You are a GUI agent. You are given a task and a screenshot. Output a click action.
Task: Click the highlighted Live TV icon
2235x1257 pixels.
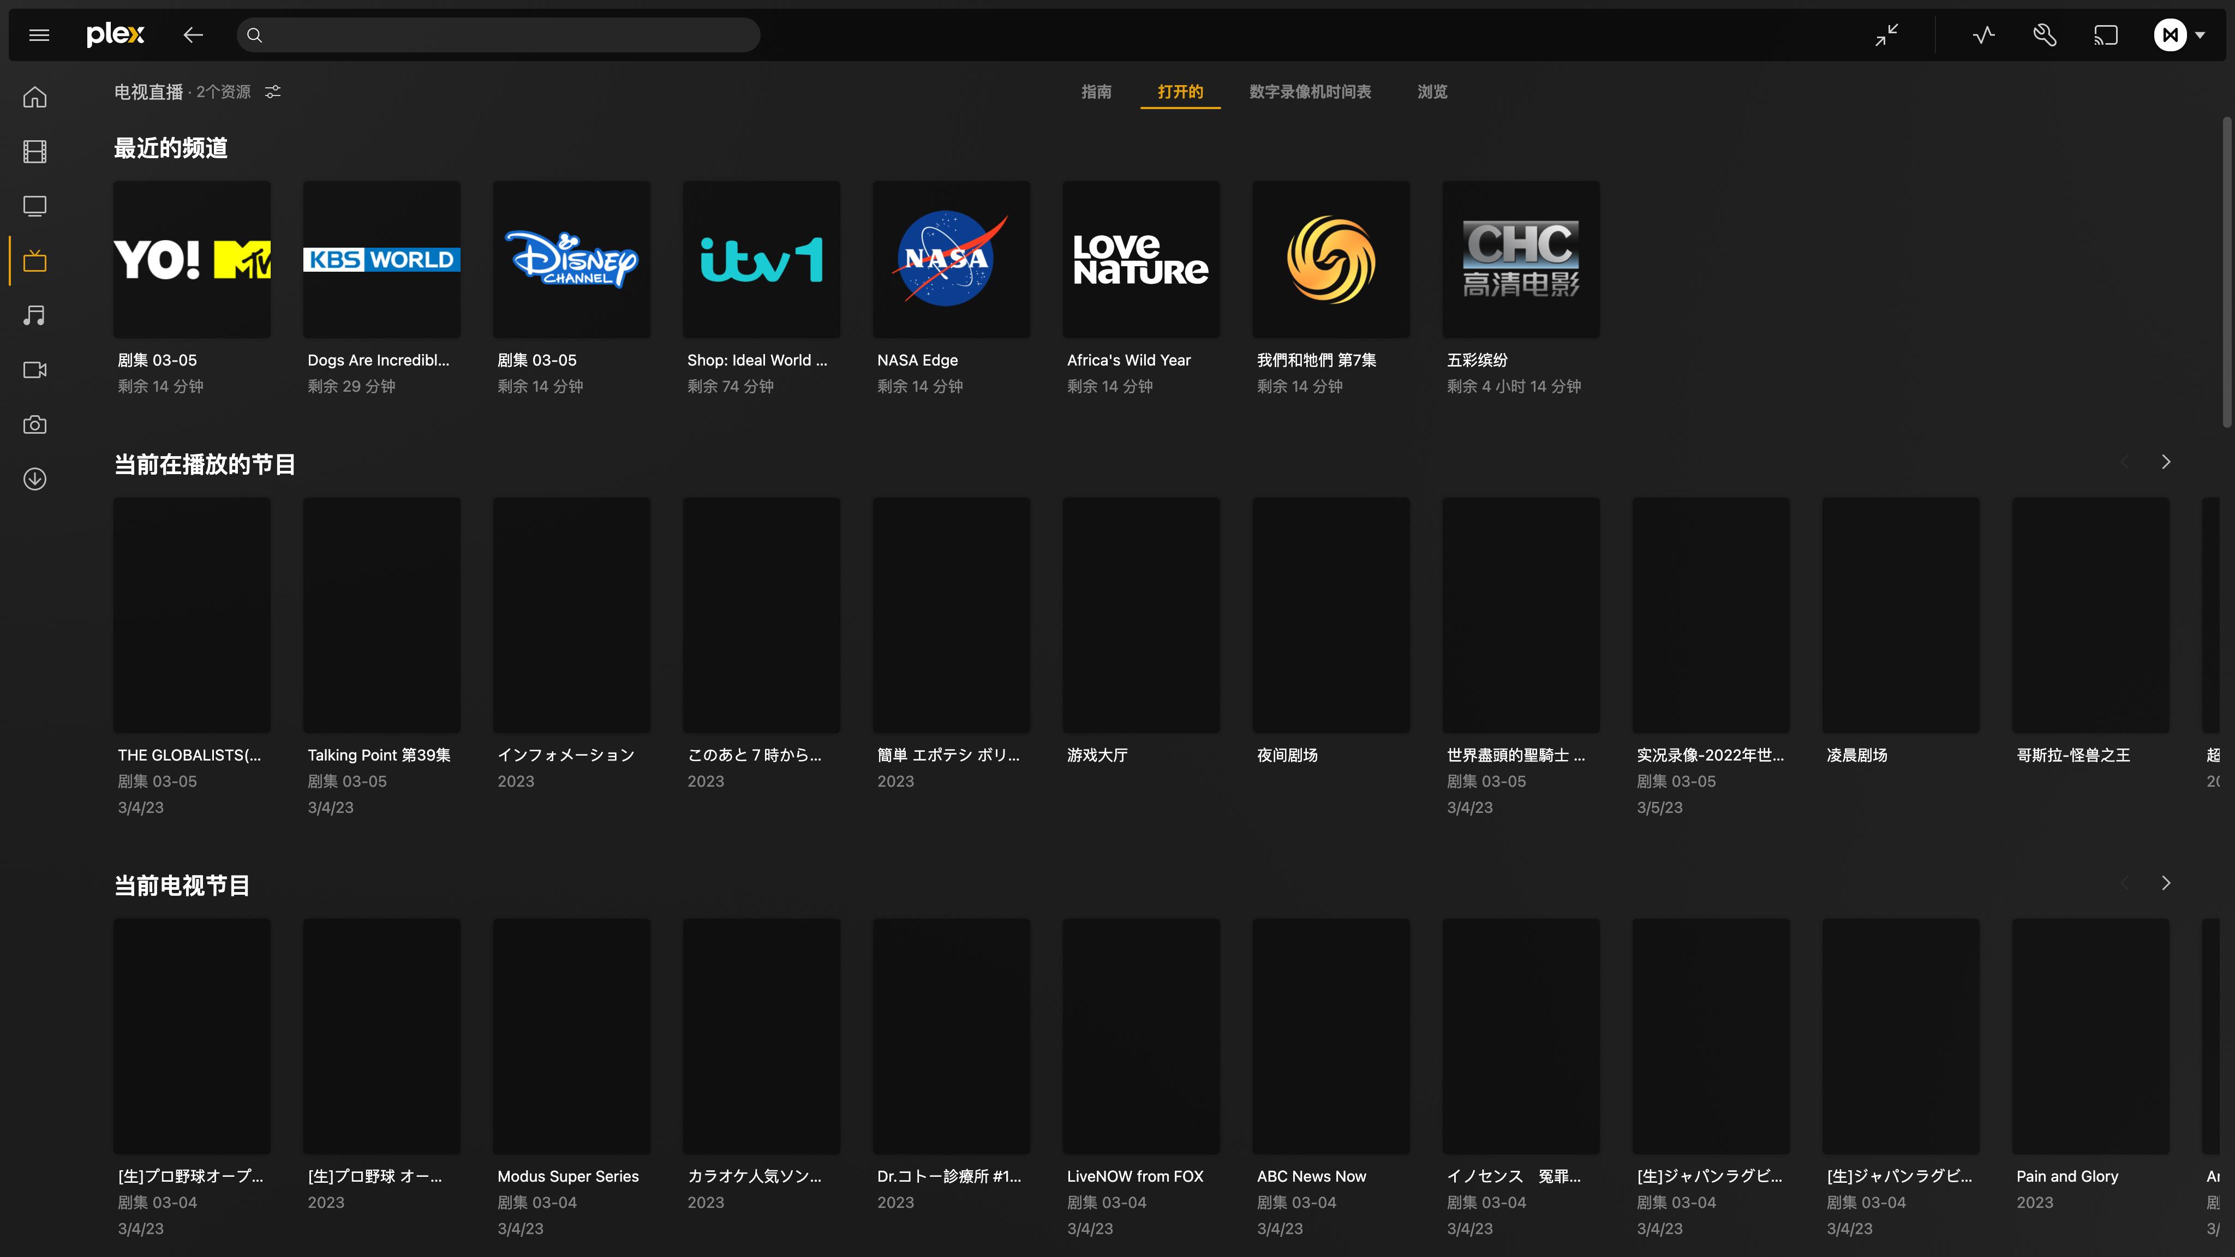pyautogui.click(x=35, y=260)
